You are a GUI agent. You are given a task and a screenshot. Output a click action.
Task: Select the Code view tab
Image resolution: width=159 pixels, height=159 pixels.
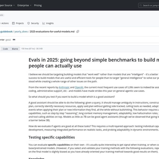[5, 49]
